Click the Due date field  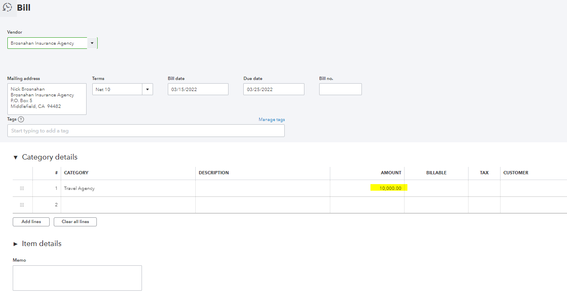coord(274,89)
